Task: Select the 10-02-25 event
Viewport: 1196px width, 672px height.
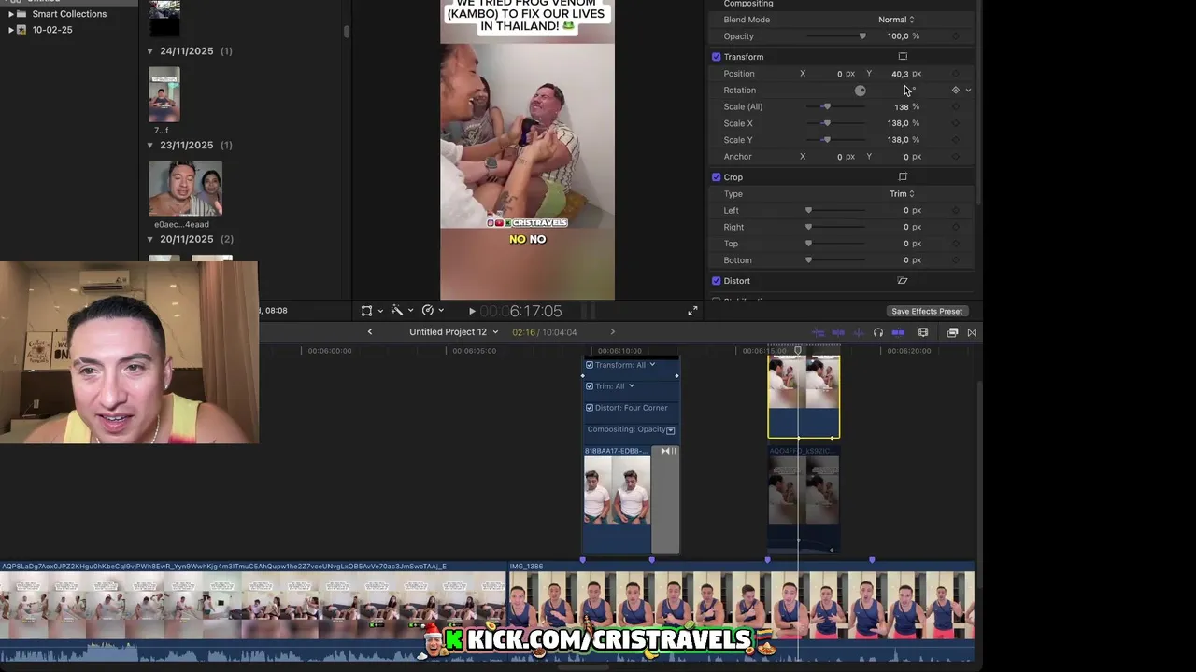Action: (52, 30)
